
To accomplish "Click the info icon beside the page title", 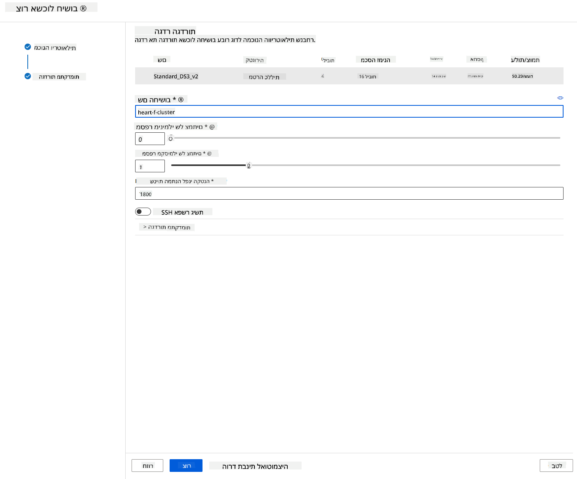I will point(83,8).
